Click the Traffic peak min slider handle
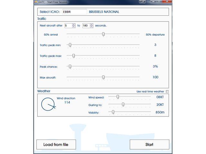 tap(70, 45)
